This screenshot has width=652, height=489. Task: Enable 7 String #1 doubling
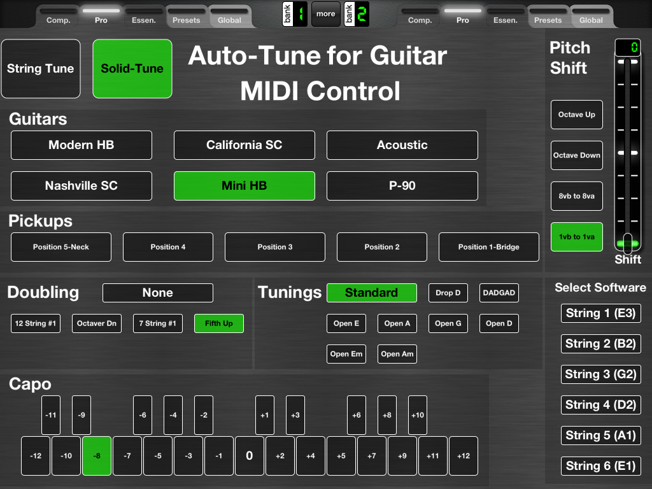pyautogui.click(x=158, y=323)
